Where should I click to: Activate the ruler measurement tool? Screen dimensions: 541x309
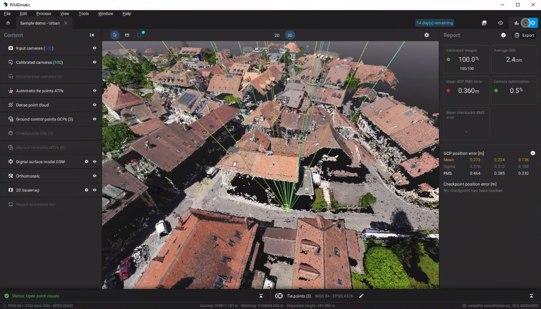click(127, 35)
